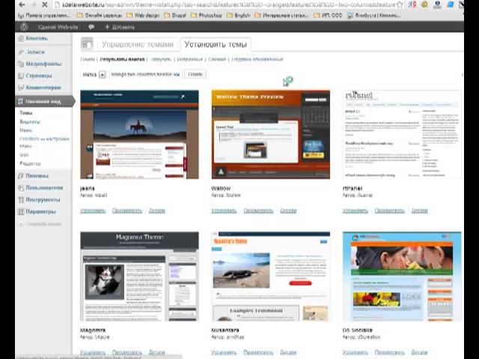Click the Плагины icon in sidebar

click(x=21, y=176)
